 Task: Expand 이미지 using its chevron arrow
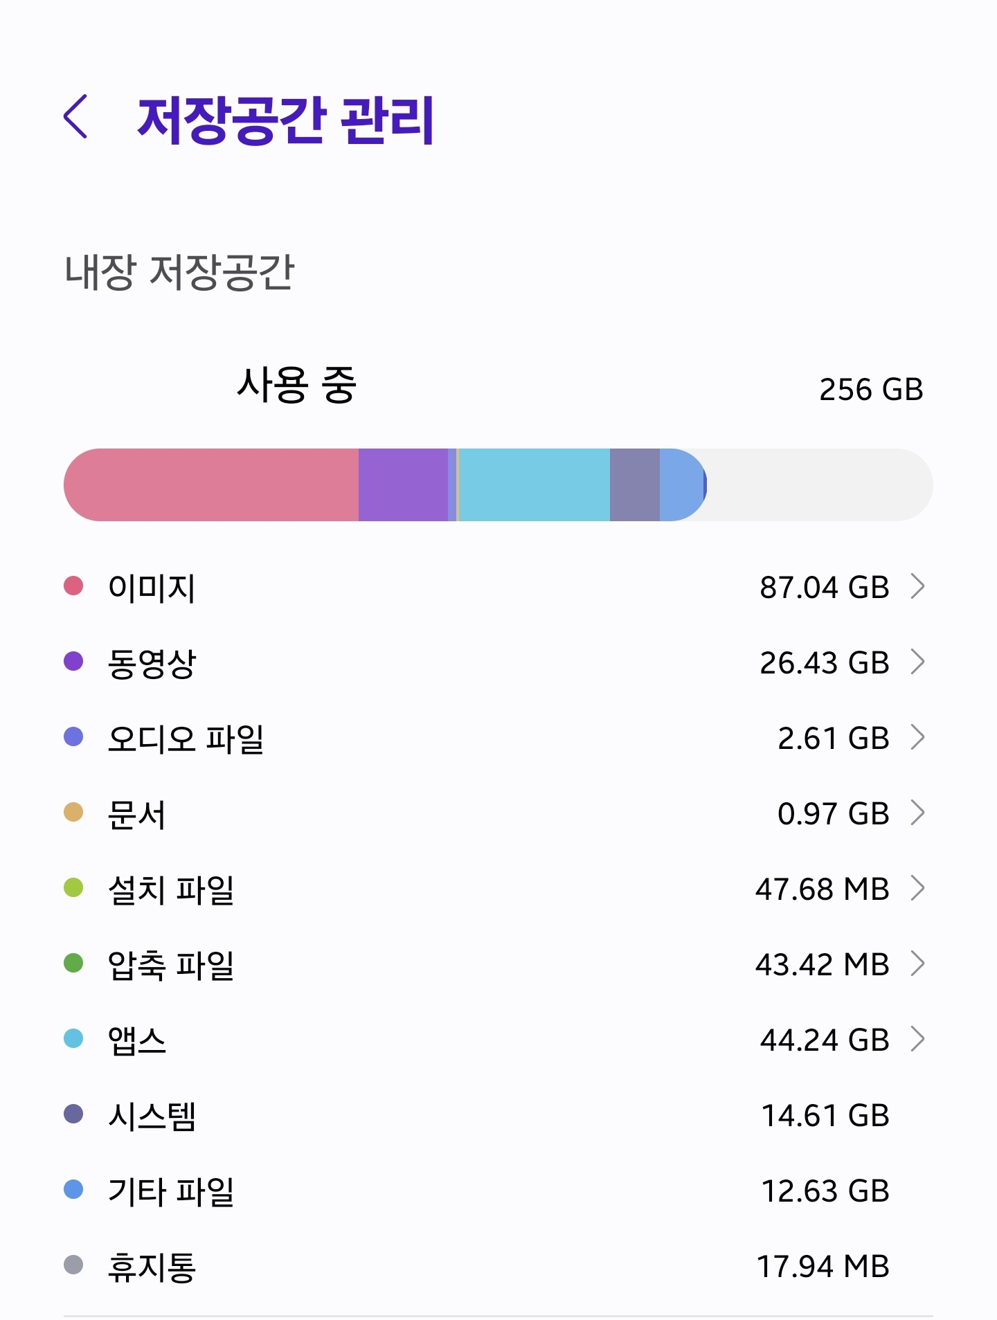click(x=917, y=586)
